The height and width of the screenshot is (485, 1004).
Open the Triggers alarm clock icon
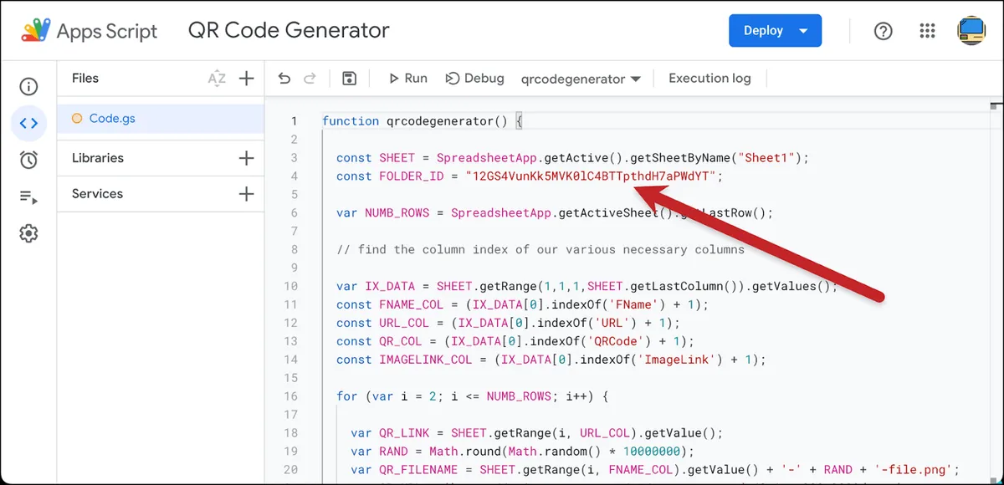(x=28, y=161)
